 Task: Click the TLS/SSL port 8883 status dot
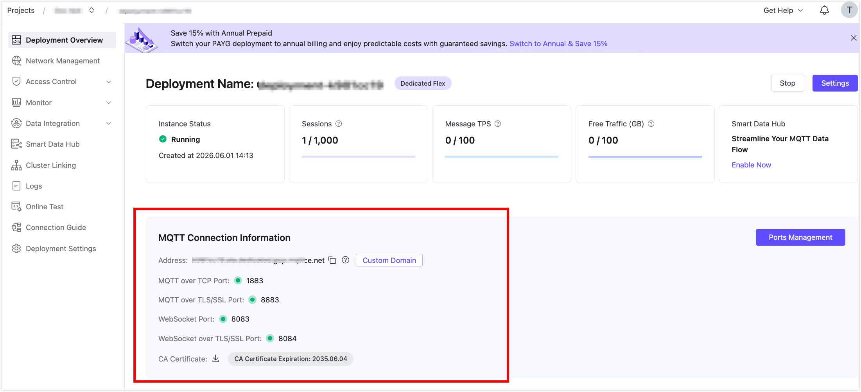pyautogui.click(x=253, y=300)
